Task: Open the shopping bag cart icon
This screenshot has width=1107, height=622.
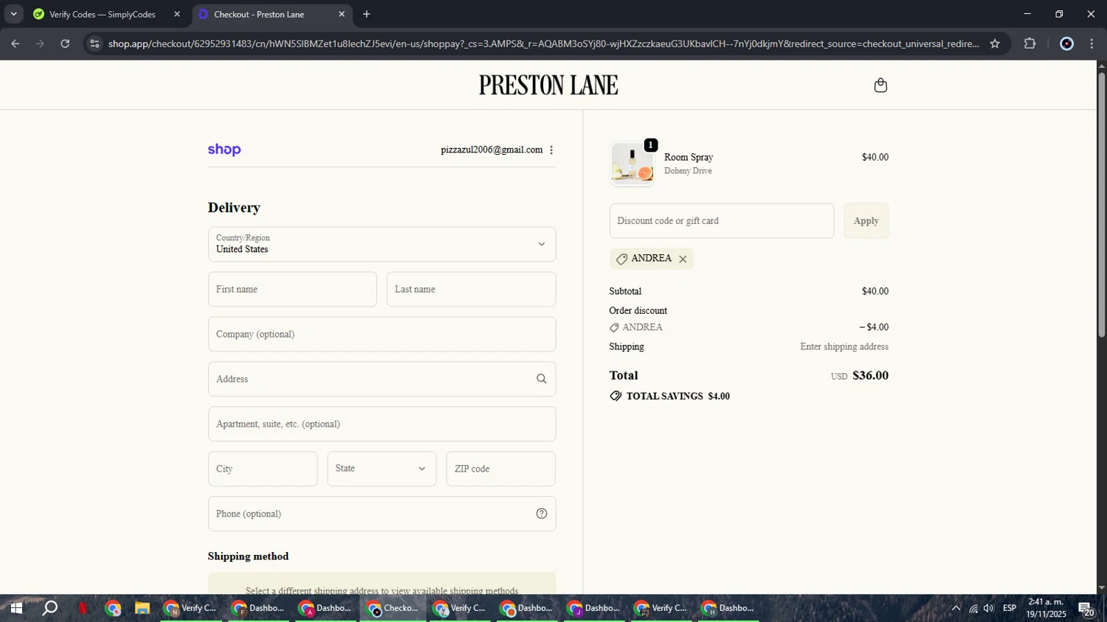Action: (880, 85)
